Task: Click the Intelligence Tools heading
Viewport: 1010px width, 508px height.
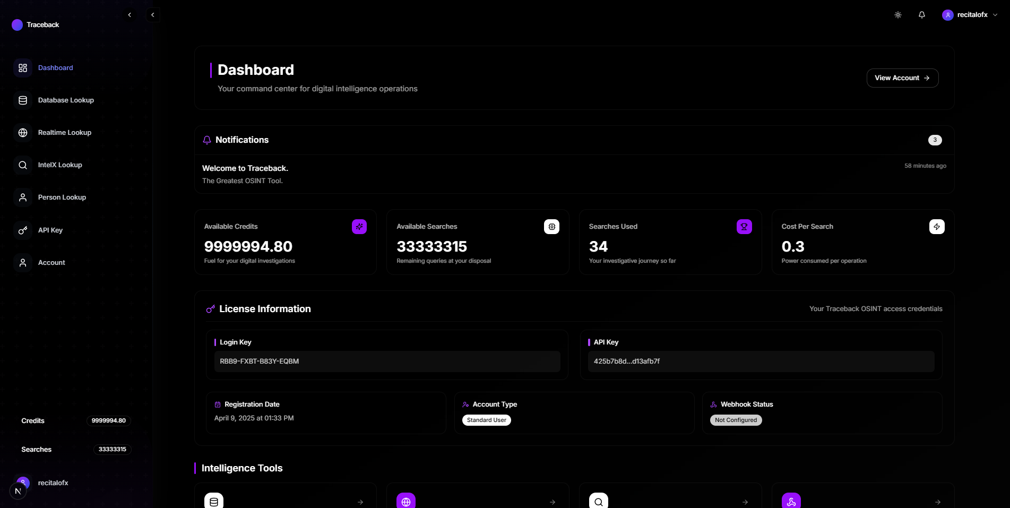Action: (x=242, y=468)
